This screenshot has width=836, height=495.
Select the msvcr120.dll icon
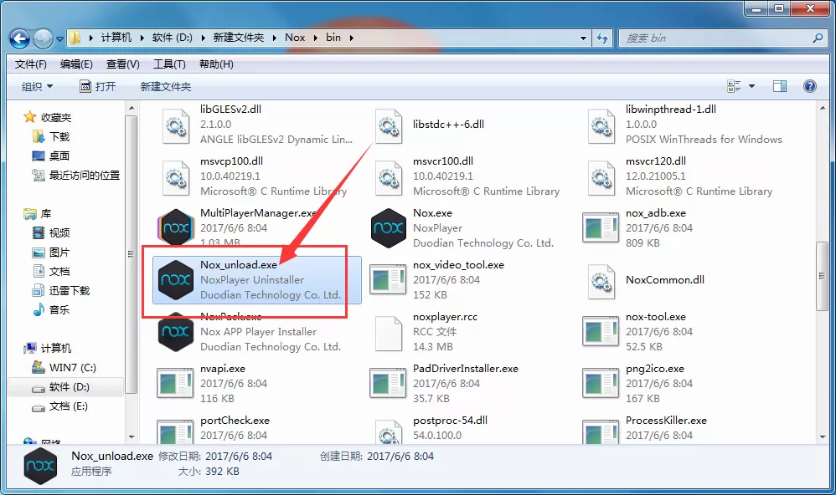(601, 177)
